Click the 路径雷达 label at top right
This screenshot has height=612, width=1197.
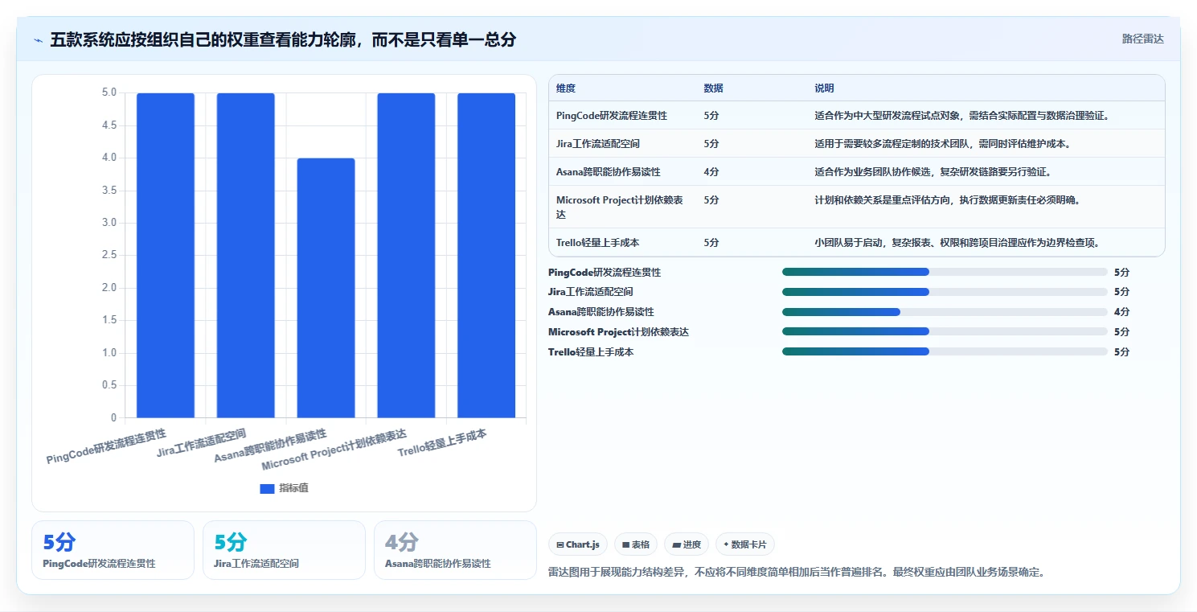1142,39
